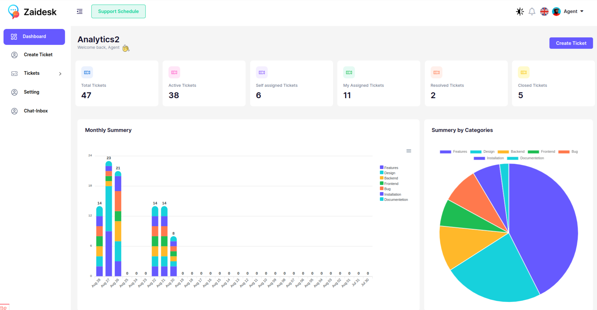Toggle Installation in pie chart legend
597x310 pixels.
point(489,158)
